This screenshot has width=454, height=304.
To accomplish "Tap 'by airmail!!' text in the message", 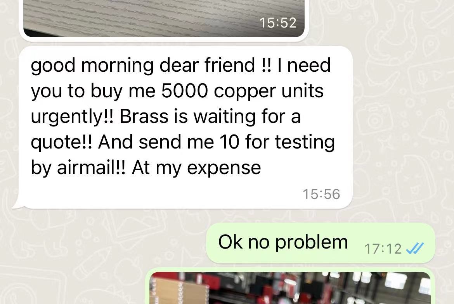I will tap(78, 167).
